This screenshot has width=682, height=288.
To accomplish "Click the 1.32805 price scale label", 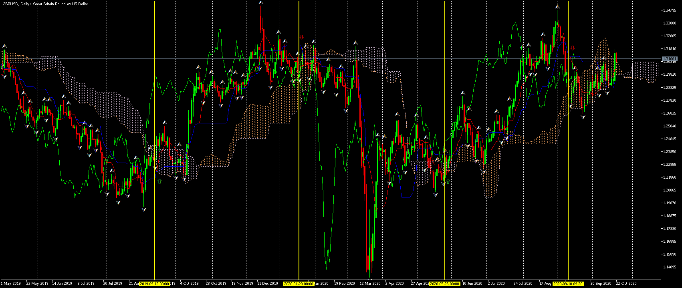I will tap(669, 36).
